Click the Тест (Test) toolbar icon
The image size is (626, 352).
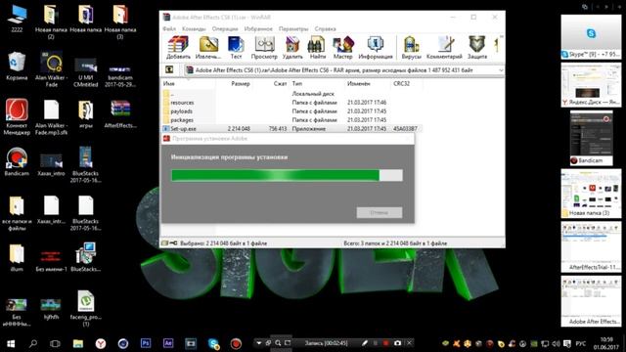pos(236,48)
